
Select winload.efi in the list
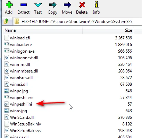click(20, 38)
